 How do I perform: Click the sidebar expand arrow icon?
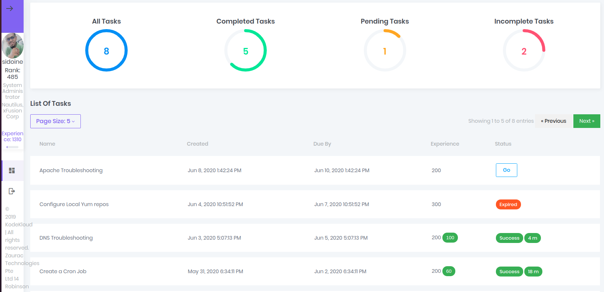10,8
